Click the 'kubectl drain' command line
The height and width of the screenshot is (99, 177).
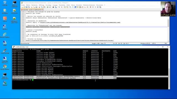[x=63, y=18]
